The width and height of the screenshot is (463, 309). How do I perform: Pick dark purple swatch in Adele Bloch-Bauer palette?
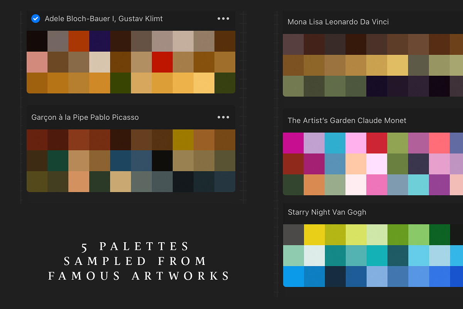tap(100, 41)
